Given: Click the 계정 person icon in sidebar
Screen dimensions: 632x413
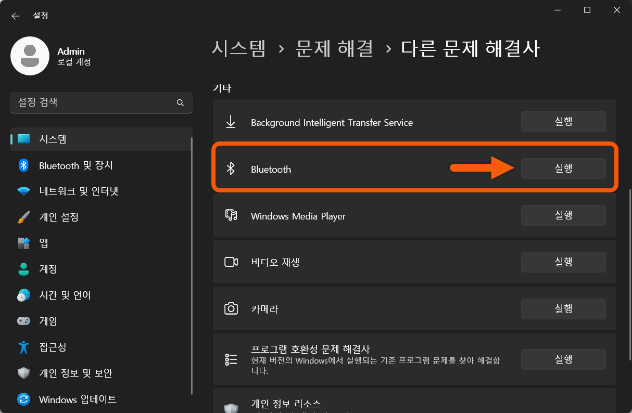Looking at the screenshot, I should (x=23, y=269).
